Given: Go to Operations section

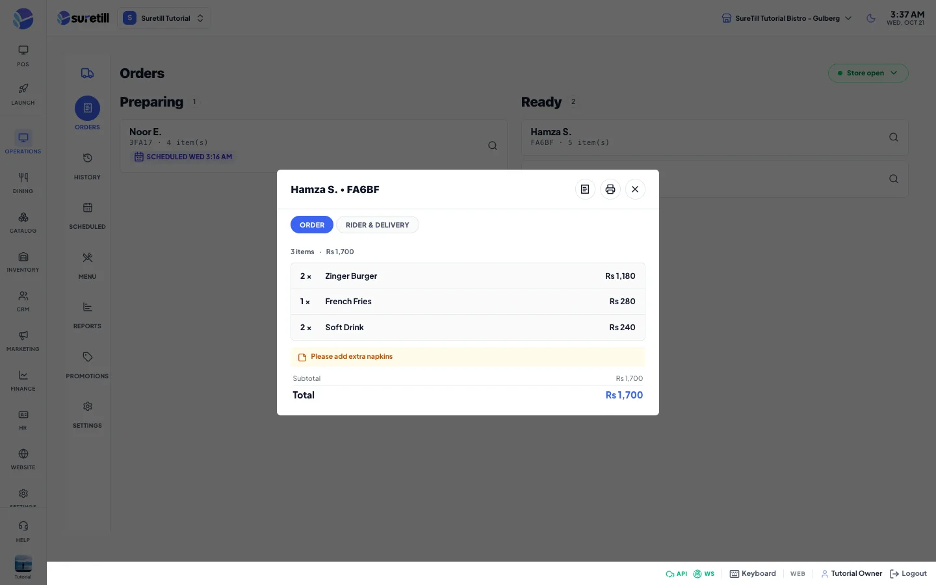Looking at the screenshot, I should pyautogui.click(x=23, y=143).
